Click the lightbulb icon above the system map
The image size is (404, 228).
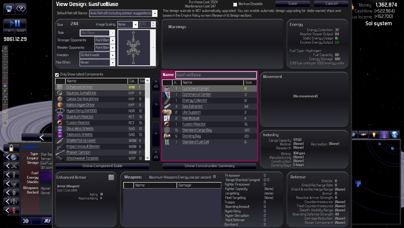tap(374, 135)
